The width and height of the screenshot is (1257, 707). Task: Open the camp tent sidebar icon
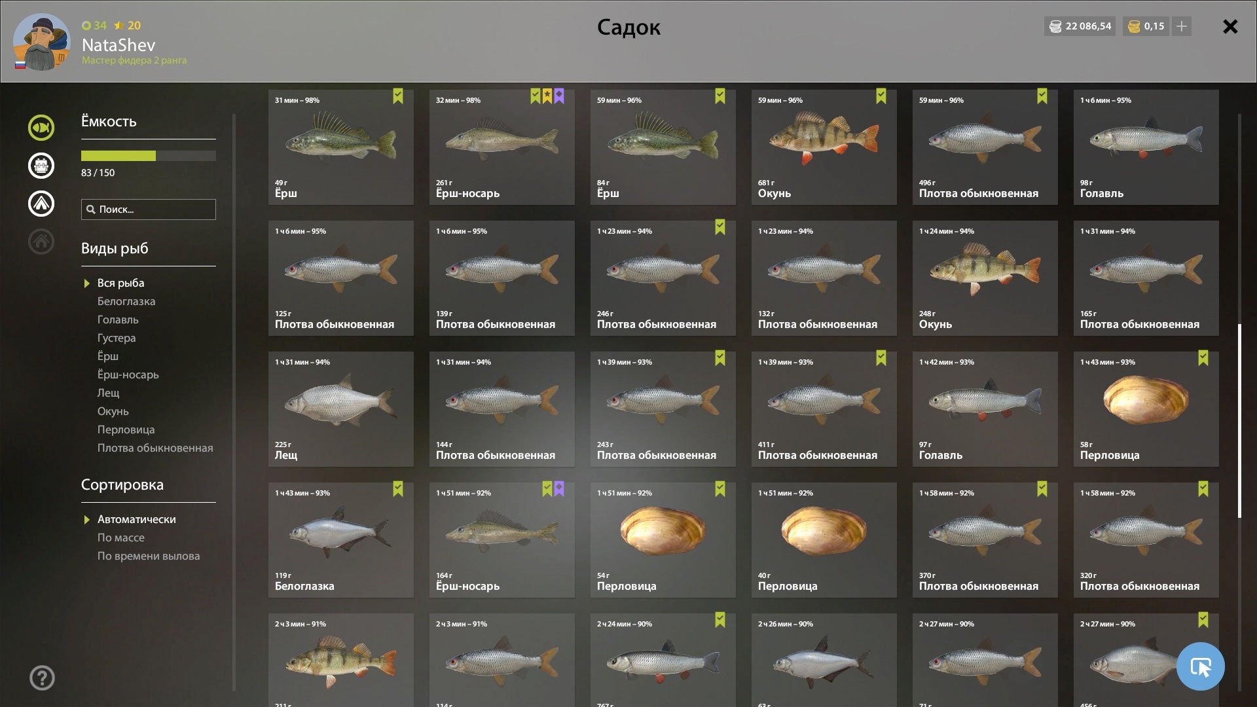point(41,204)
